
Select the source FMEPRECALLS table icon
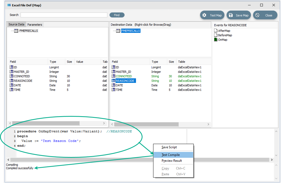[x=16, y=31]
